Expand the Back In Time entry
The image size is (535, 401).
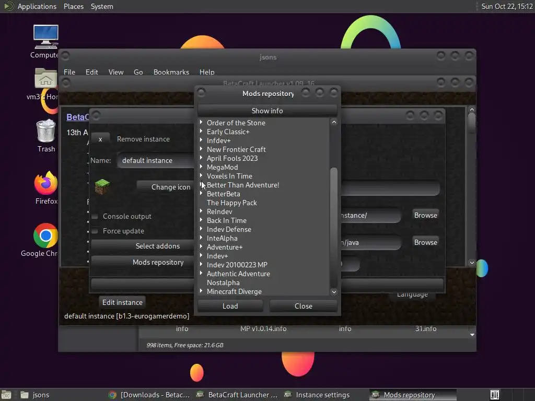(x=201, y=220)
